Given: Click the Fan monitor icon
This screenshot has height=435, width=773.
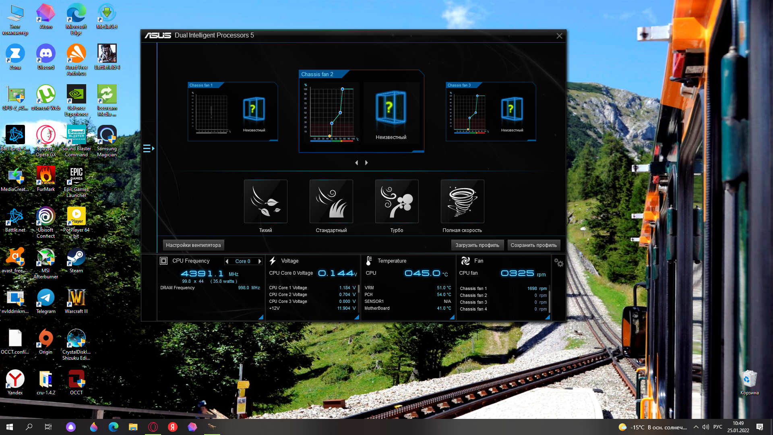Looking at the screenshot, I should (x=465, y=261).
